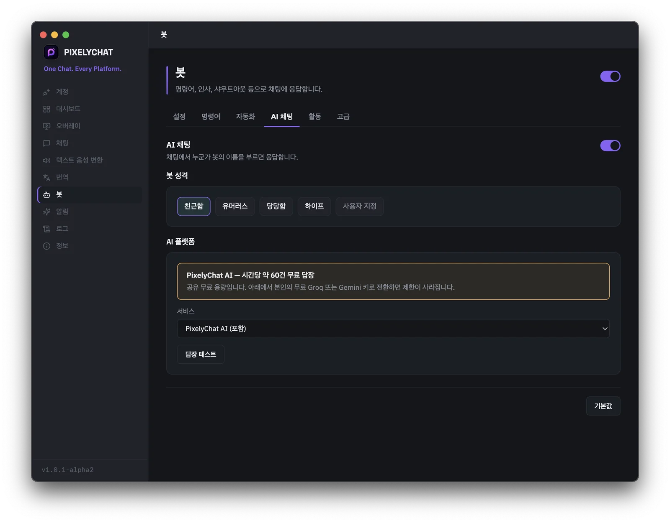This screenshot has height=523, width=670.
Task: Select the 사용자 지정 personality option
Action: pyautogui.click(x=359, y=206)
